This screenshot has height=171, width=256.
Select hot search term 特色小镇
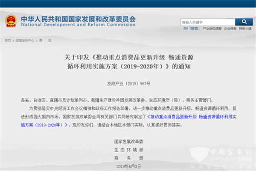245,29
